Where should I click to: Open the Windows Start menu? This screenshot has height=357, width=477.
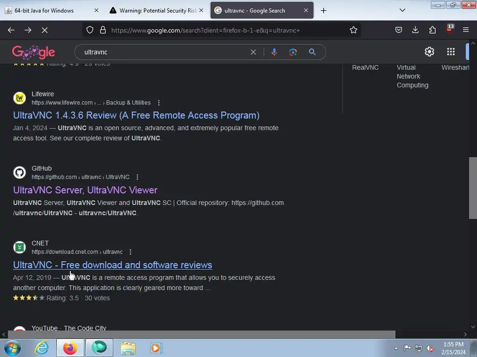coord(13,348)
